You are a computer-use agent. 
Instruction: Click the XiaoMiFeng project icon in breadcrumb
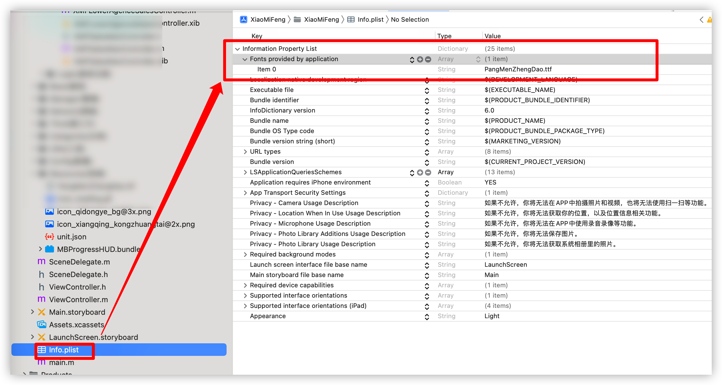[x=243, y=19]
